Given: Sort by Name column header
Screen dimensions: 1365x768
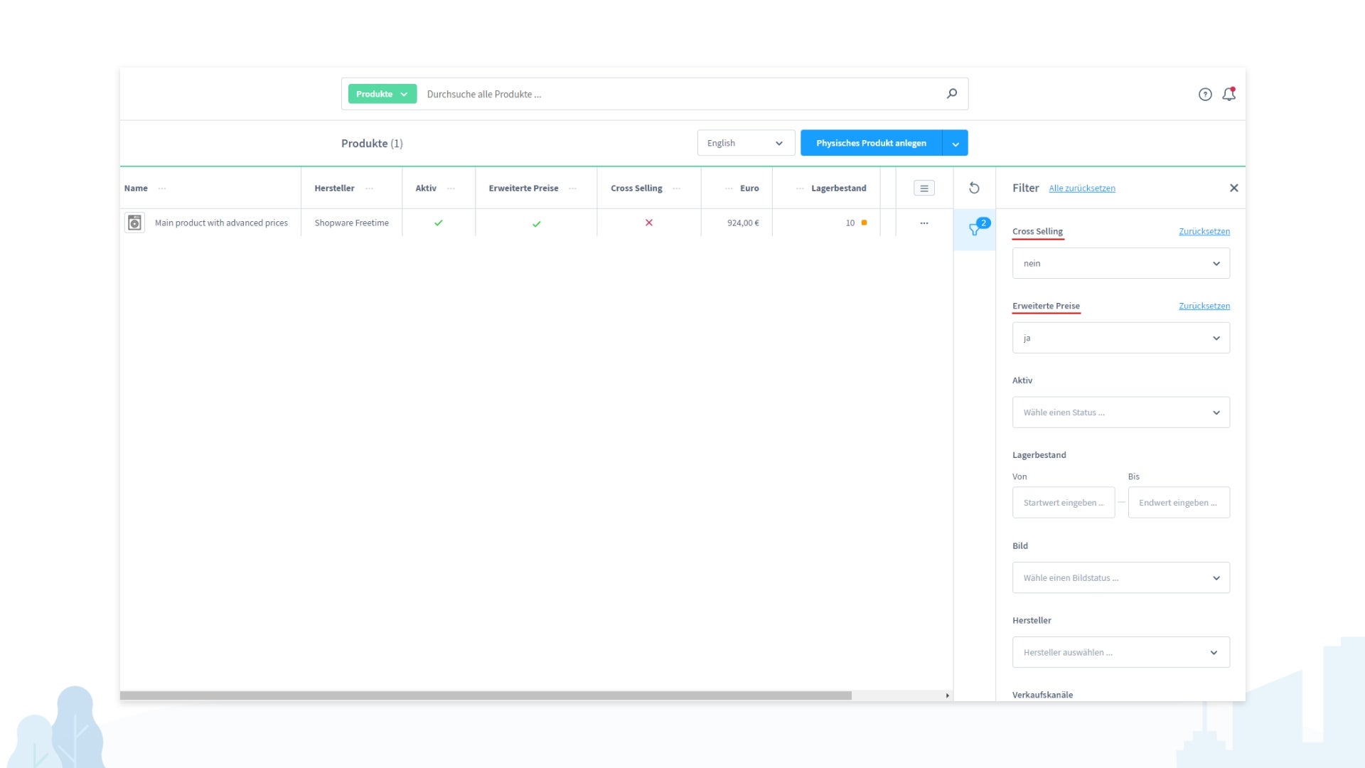Looking at the screenshot, I should click(136, 188).
